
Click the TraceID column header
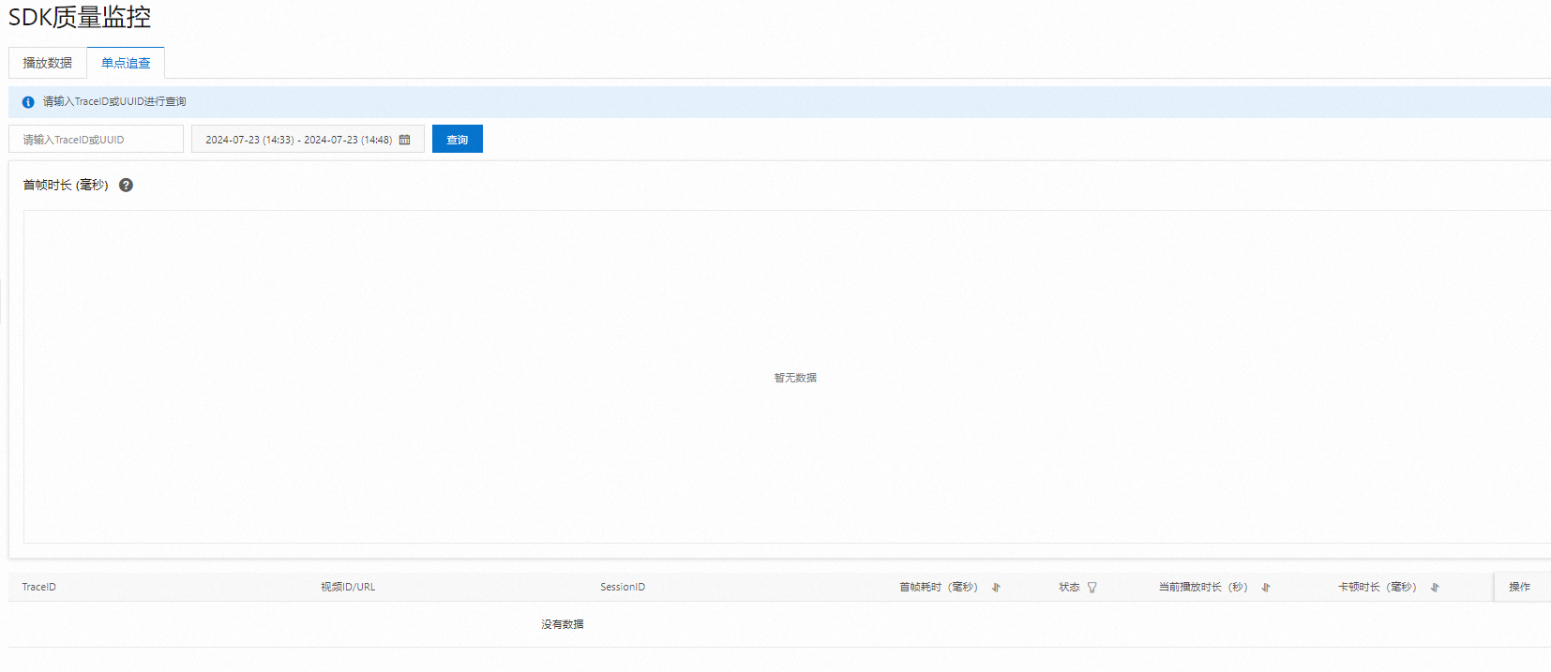(x=39, y=588)
